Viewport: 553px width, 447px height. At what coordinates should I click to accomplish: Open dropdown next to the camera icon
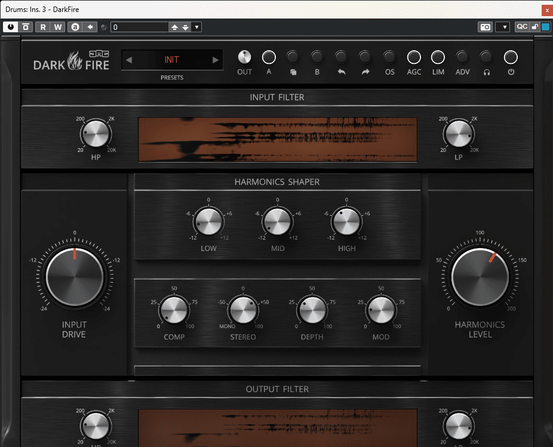click(x=503, y=27)
